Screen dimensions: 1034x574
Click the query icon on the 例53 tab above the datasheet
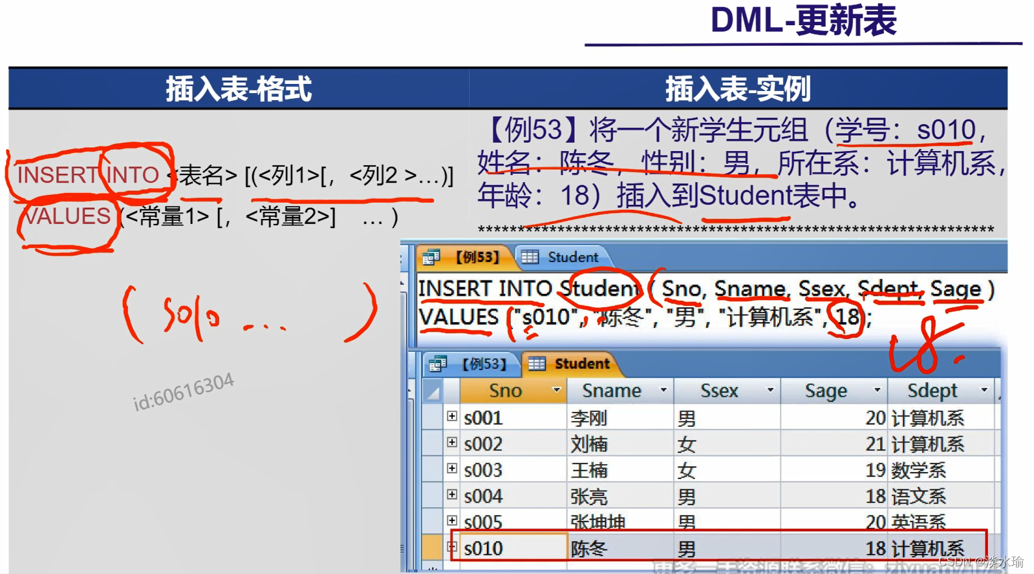click(438, 364)
